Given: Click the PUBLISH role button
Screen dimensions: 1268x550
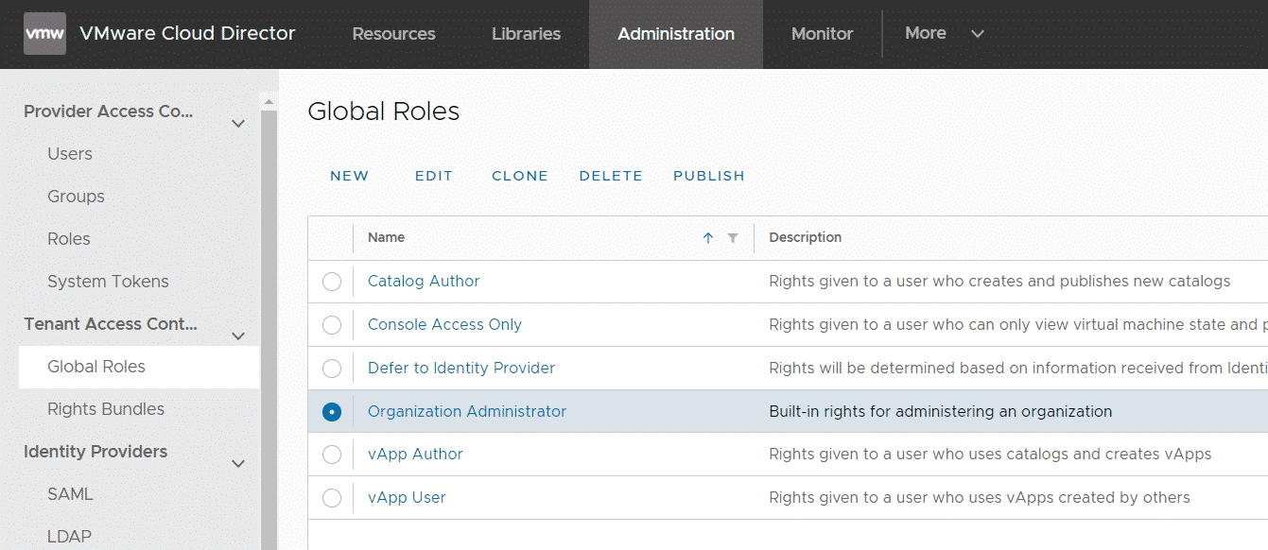Looking at the screenshot, I should coord(709,176).
